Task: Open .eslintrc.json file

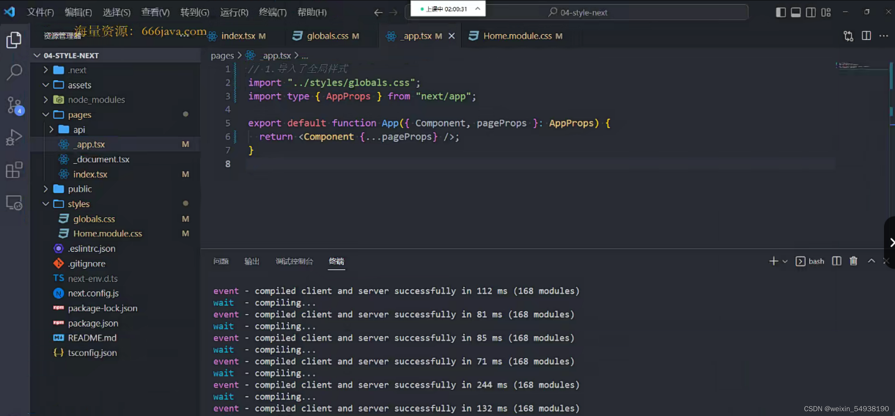Action: pyautogui.click(x=115, y=249)
